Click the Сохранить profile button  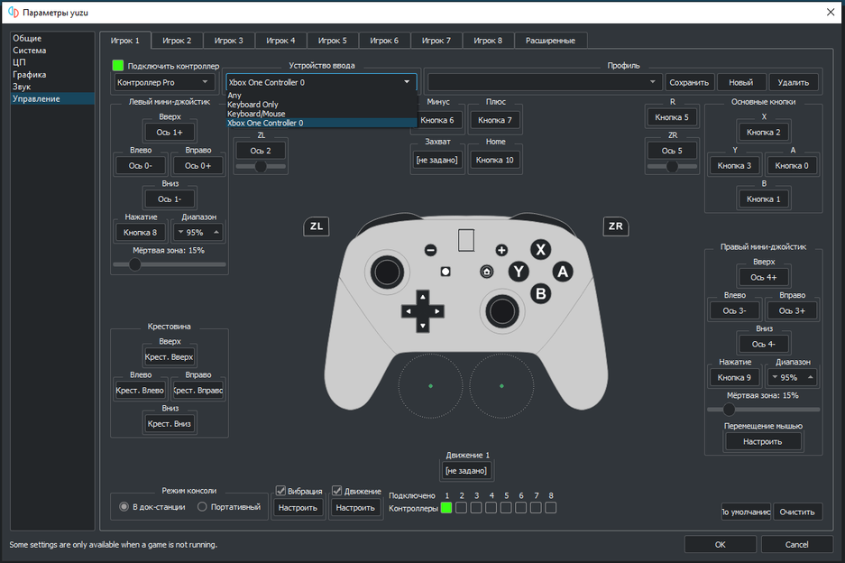(690, 82)
